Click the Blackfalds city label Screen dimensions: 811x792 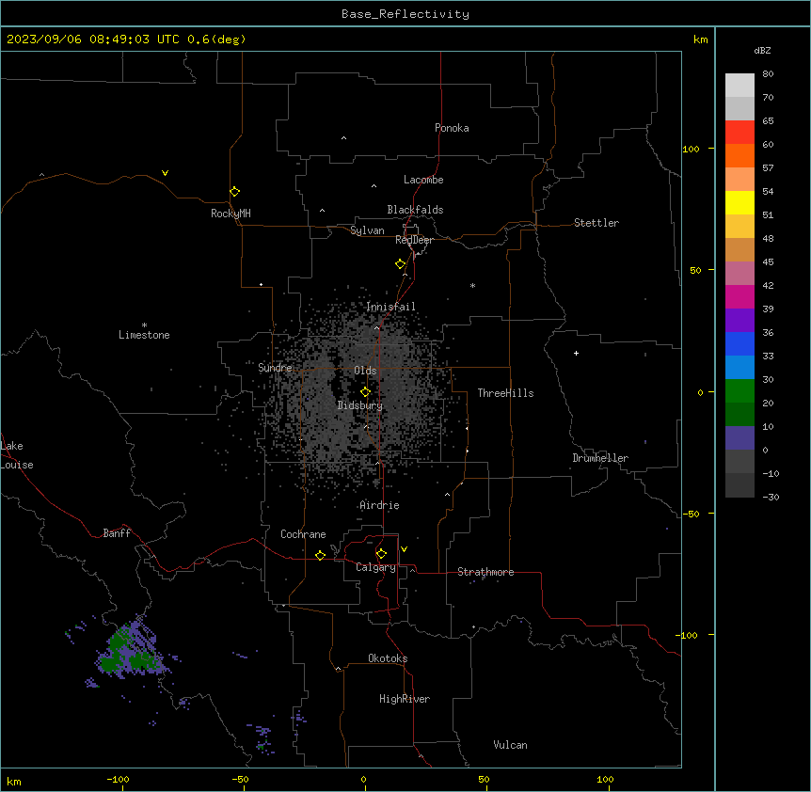pyautogui.click(x=415, y=210)
